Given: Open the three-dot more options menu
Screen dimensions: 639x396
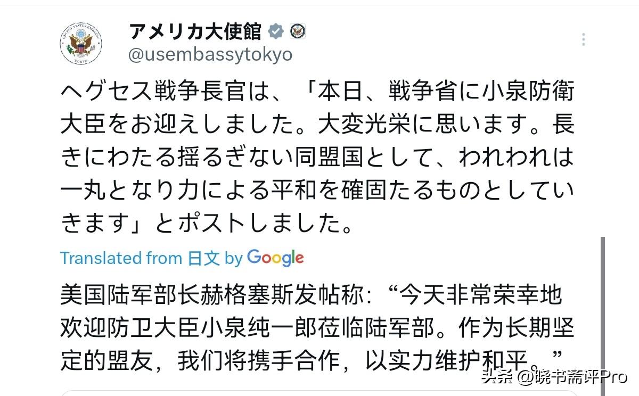Looking at the screenshot, I should 584,39.
